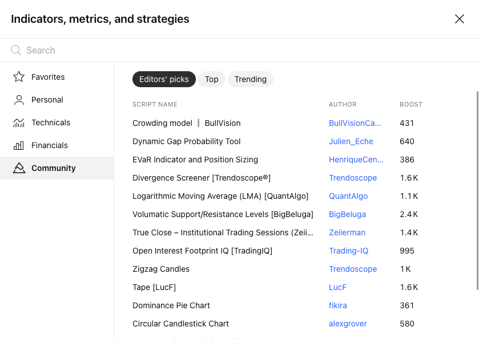Open the Personal category
The image size is (479, 339).
[57, 100]
